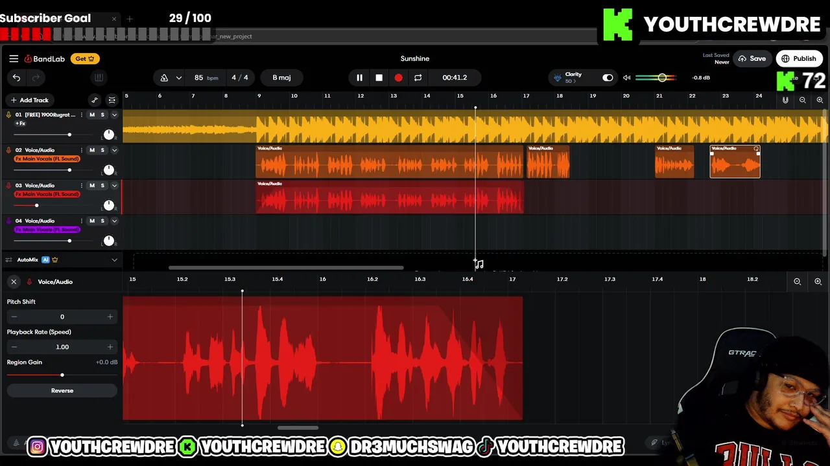Click track 03 red microphone icon
The image size is (830, 466).
(x=8, y=186)
